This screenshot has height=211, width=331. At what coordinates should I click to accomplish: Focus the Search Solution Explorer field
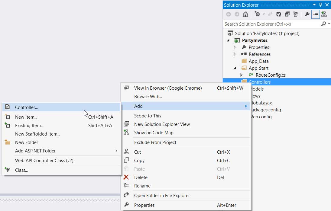272,24
